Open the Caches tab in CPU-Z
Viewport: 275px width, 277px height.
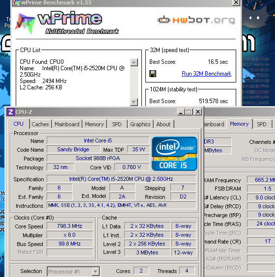pyautogui.click(x=40, y=124)
